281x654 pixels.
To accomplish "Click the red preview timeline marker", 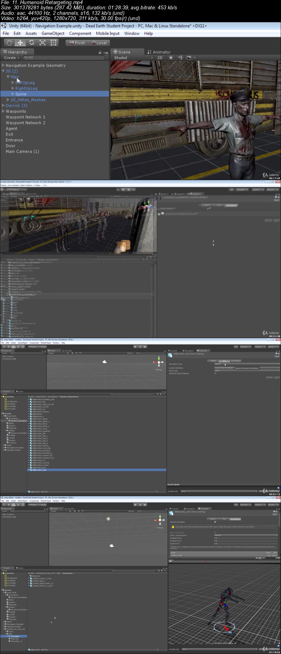I will point(205,561).
